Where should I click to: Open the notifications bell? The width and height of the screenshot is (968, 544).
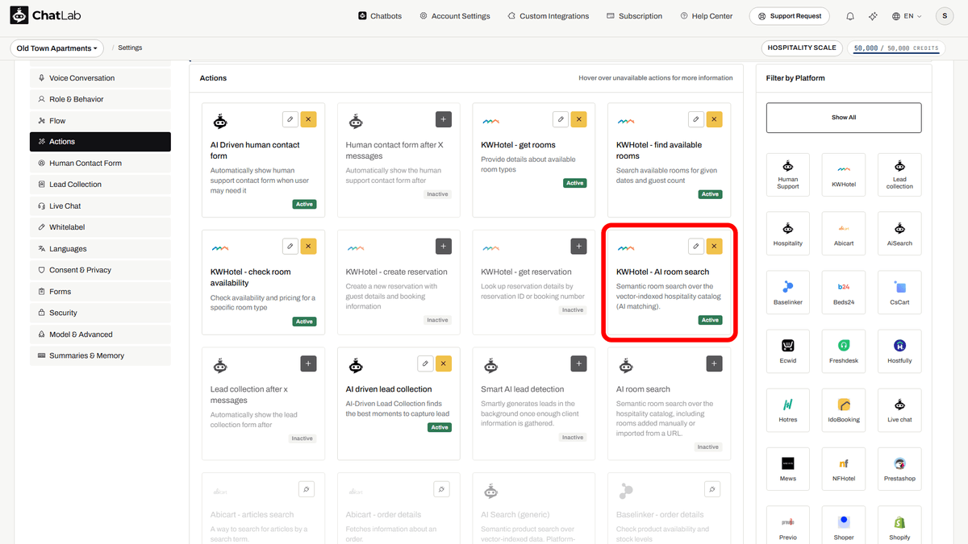(850, 16)
